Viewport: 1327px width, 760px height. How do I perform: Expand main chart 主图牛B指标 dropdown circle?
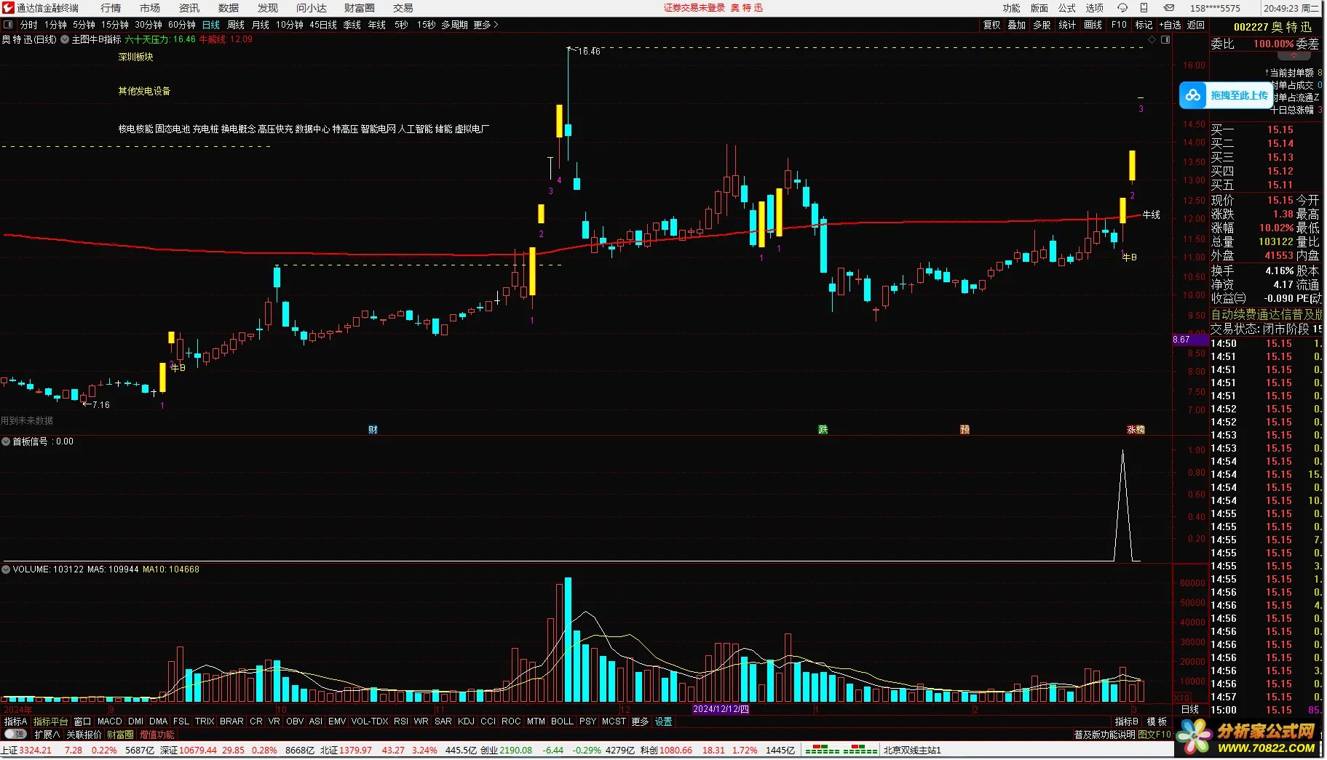click(x=65, y=39)
